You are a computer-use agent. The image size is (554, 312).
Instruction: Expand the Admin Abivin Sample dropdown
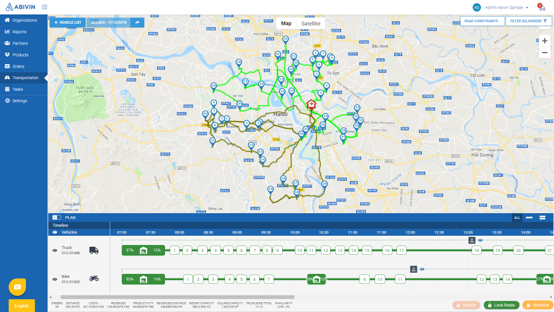click(x=507, y=7)
